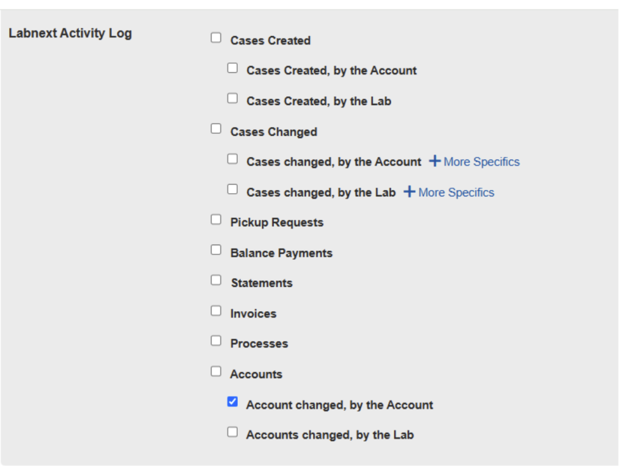Click plus icon beside Cases changed, by the Account
The height and width of the screenshot is (474, 626).
tap(435, 161)
